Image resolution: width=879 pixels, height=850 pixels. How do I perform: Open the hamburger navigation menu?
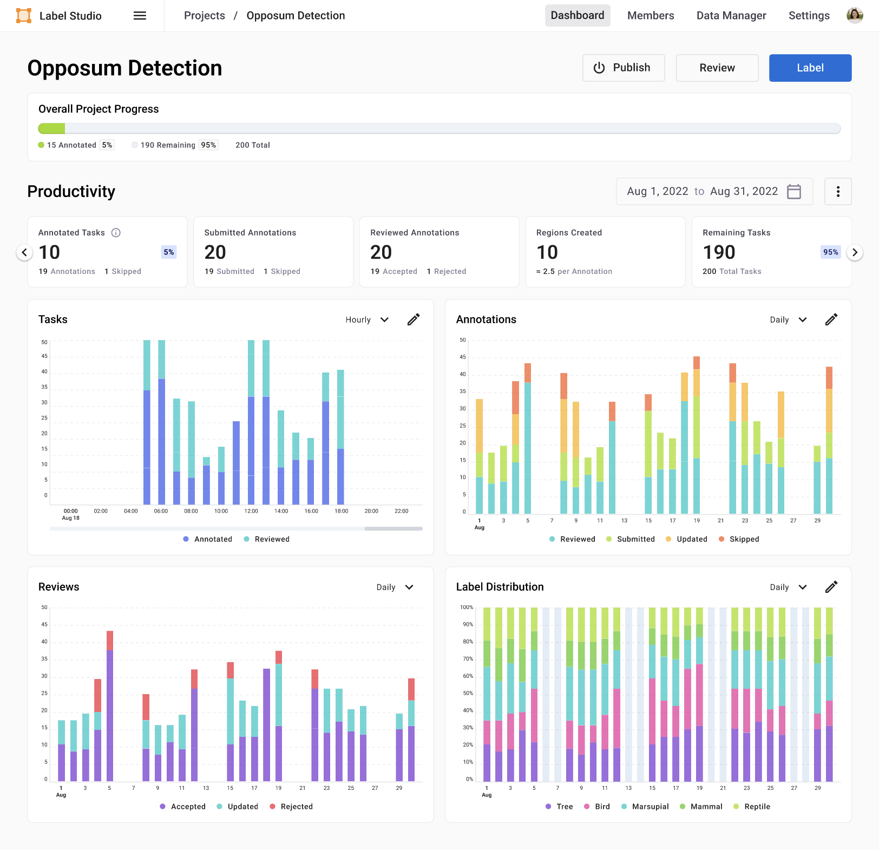pos(140,16)
